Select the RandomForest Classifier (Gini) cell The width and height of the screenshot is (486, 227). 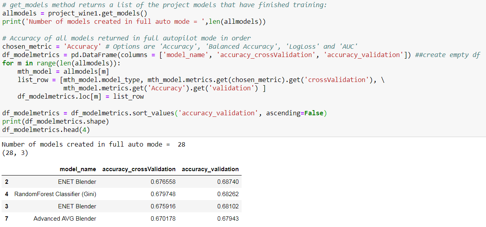(55, 194)
